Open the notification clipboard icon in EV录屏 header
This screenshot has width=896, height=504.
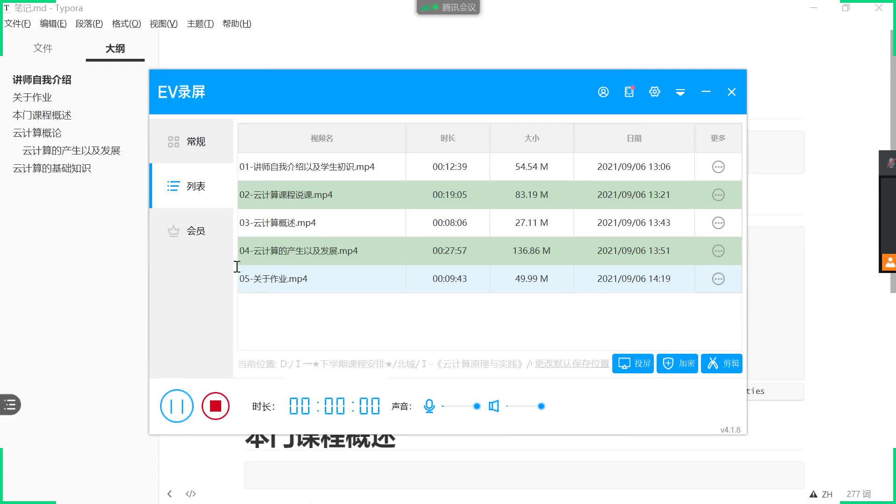(629, 91)
